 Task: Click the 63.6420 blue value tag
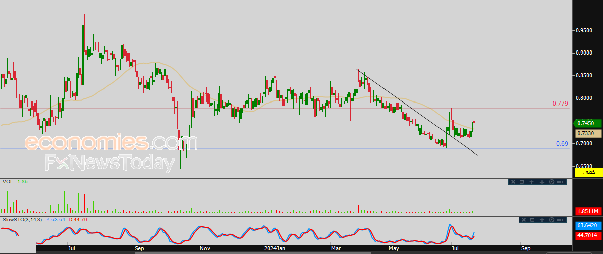pyautogui.click(x=588, y=225)
